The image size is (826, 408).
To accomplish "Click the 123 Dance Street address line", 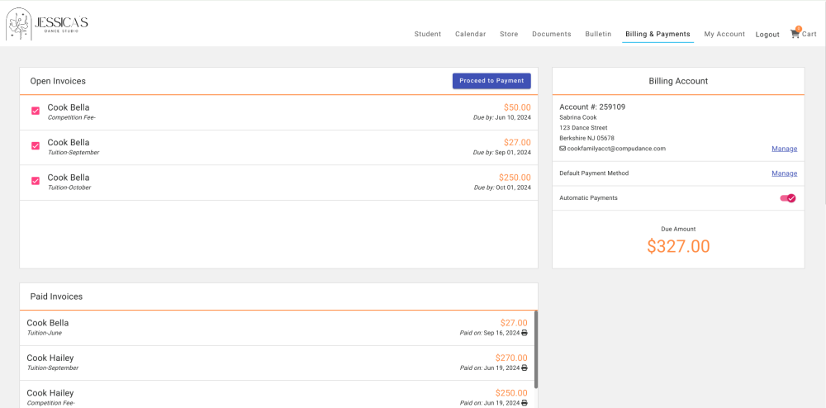I will [x=583, y=128].
